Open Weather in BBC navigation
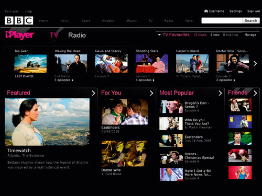This screenshot has width=262, height=196. point(108,21)
